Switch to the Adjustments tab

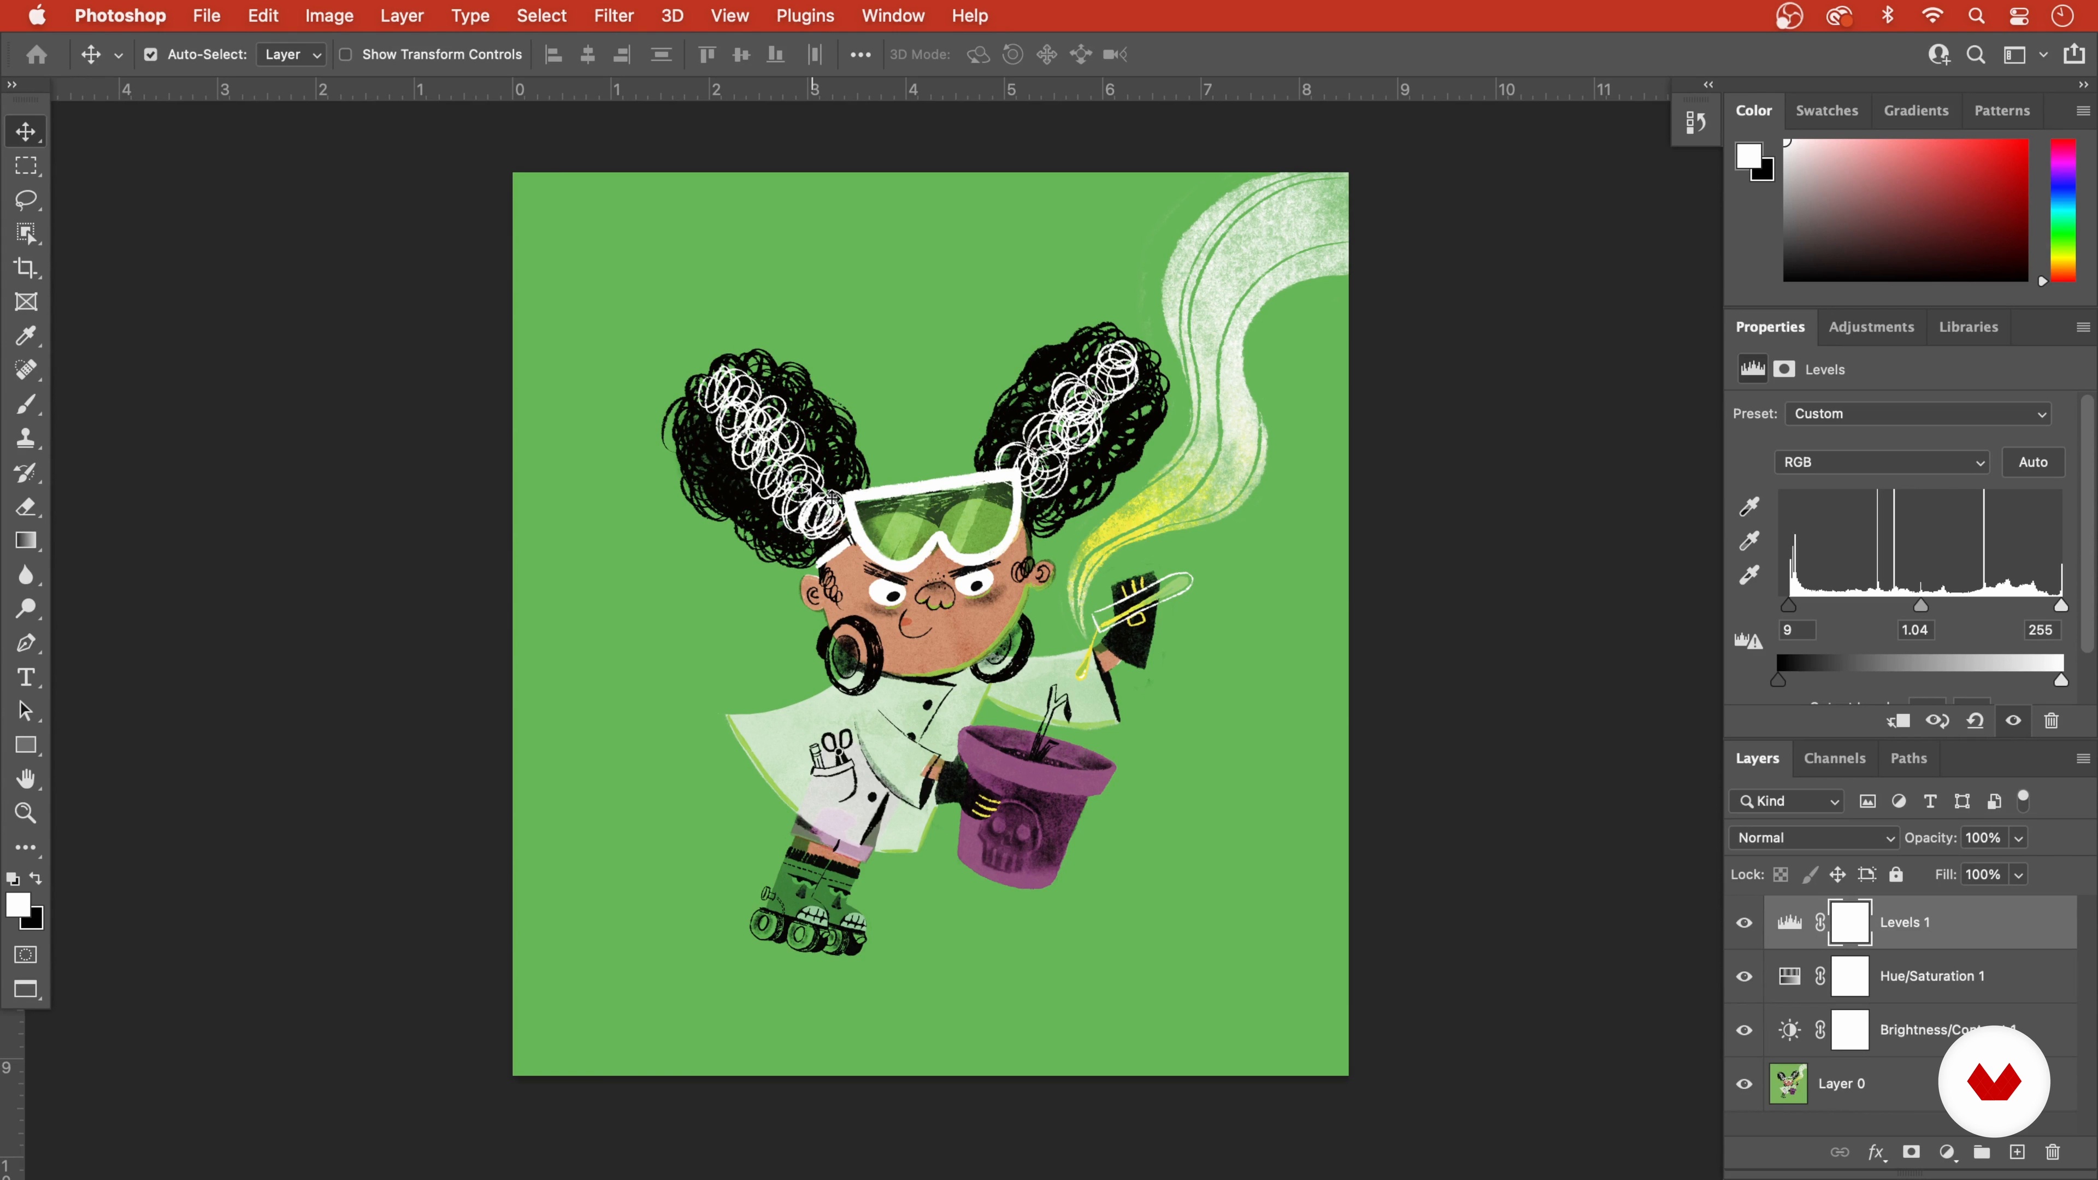point(1871,327)
